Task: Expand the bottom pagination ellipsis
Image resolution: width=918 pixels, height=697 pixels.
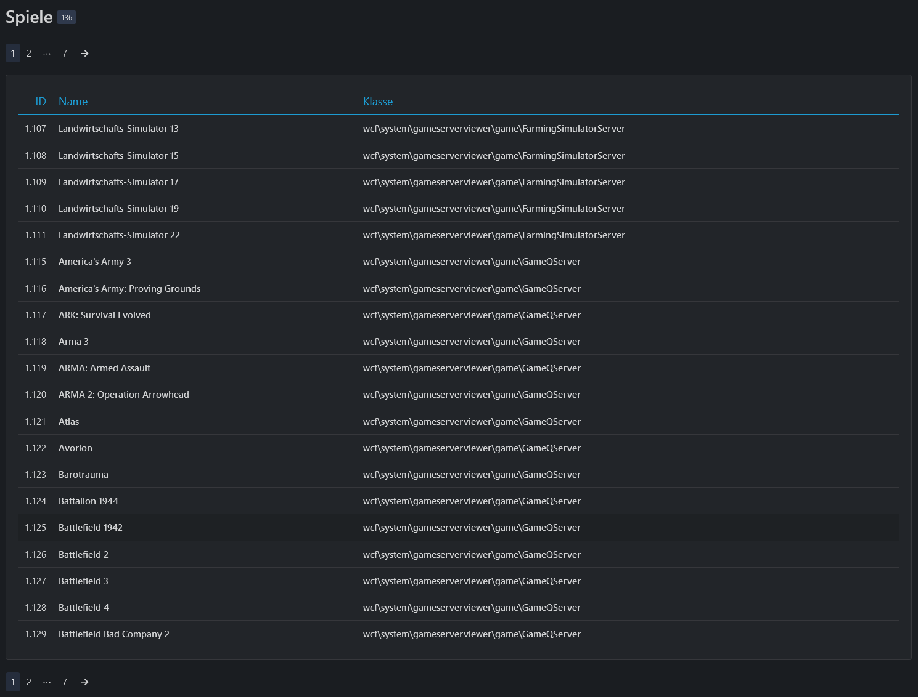Action: click(x=47, y=682)
